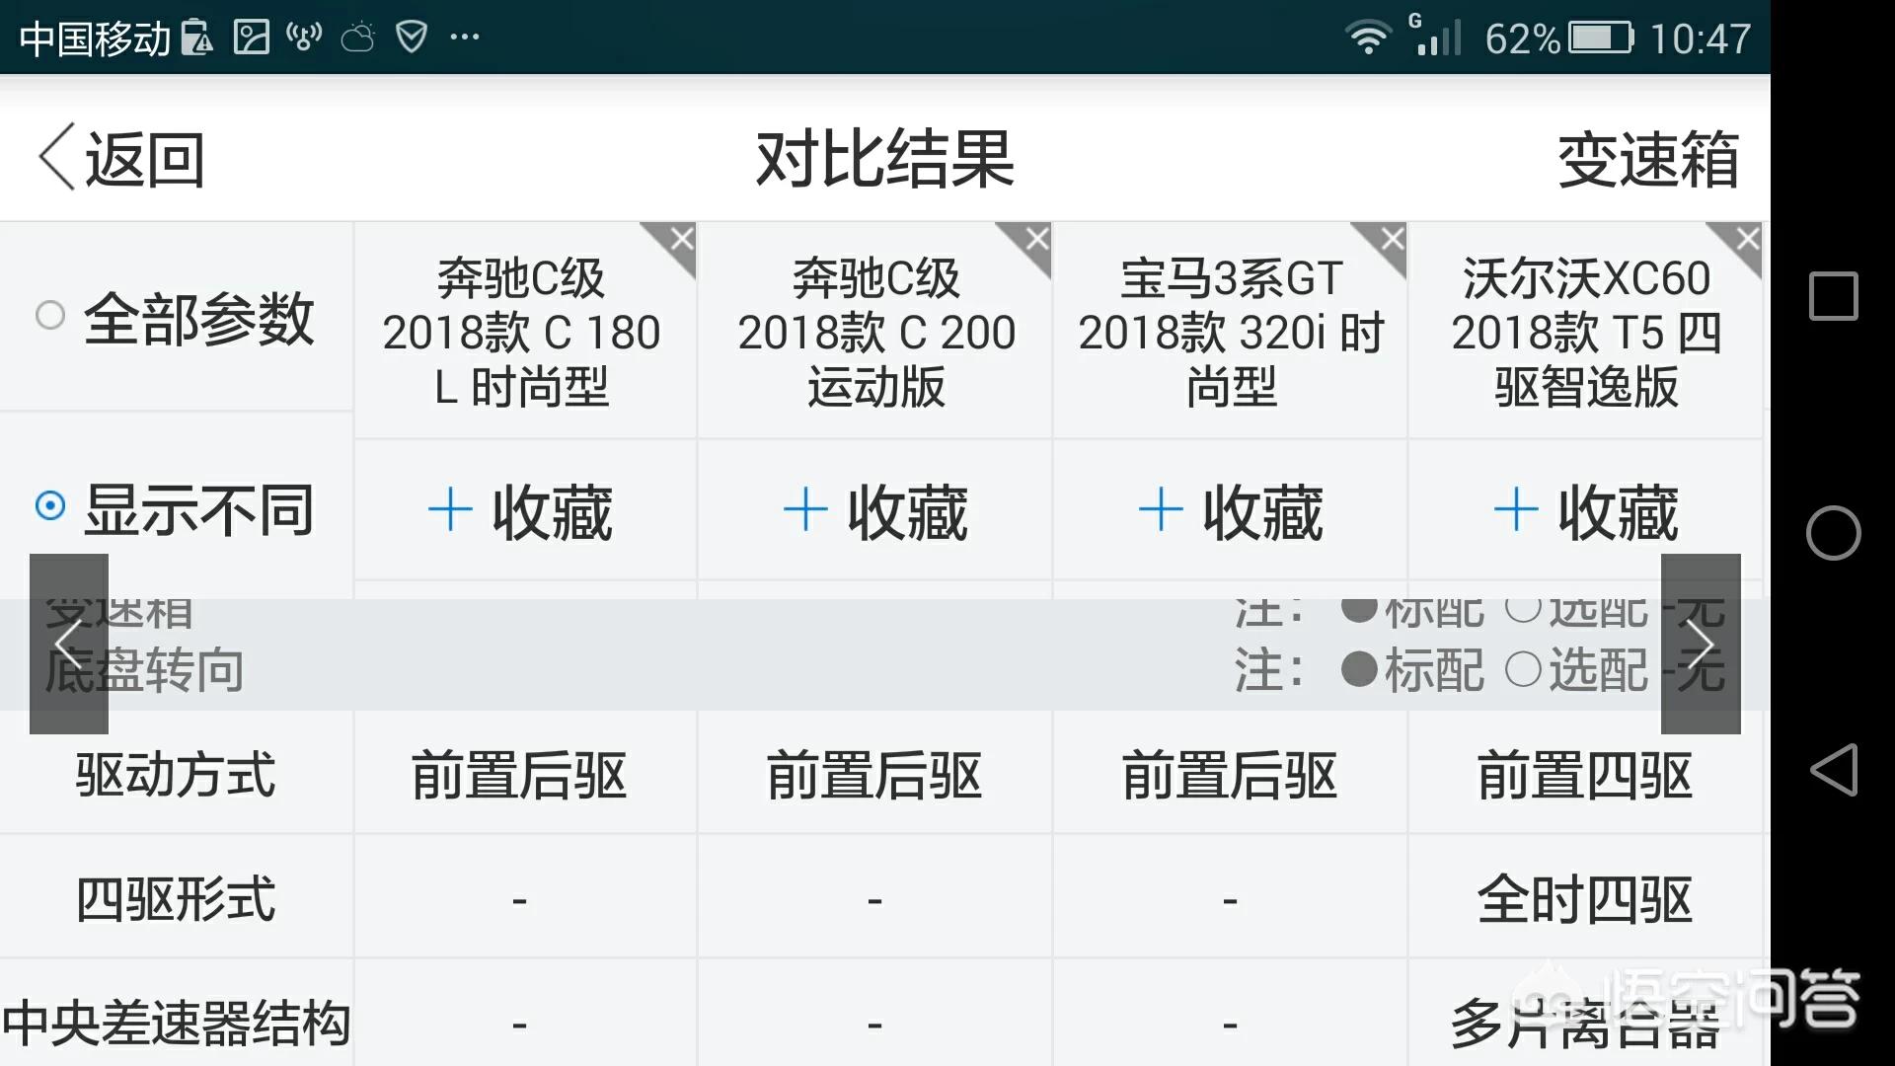Open 宝马3系GT 2018款 320i 时尚型 header
The width and height of the screenshot is (1895, 1066).
pos(1232,333)
